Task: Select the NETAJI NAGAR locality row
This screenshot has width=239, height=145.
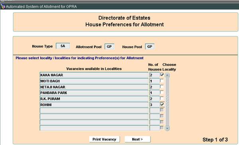Action: (94, 87)
